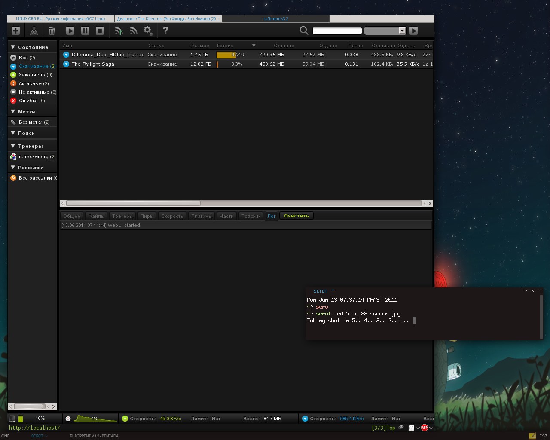The image size is (550, 440).
Task: Click the search magnifier icon
Action: click(x=304, y=31)
